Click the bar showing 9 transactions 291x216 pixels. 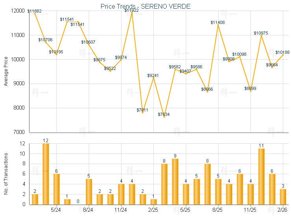coord(175,181)
